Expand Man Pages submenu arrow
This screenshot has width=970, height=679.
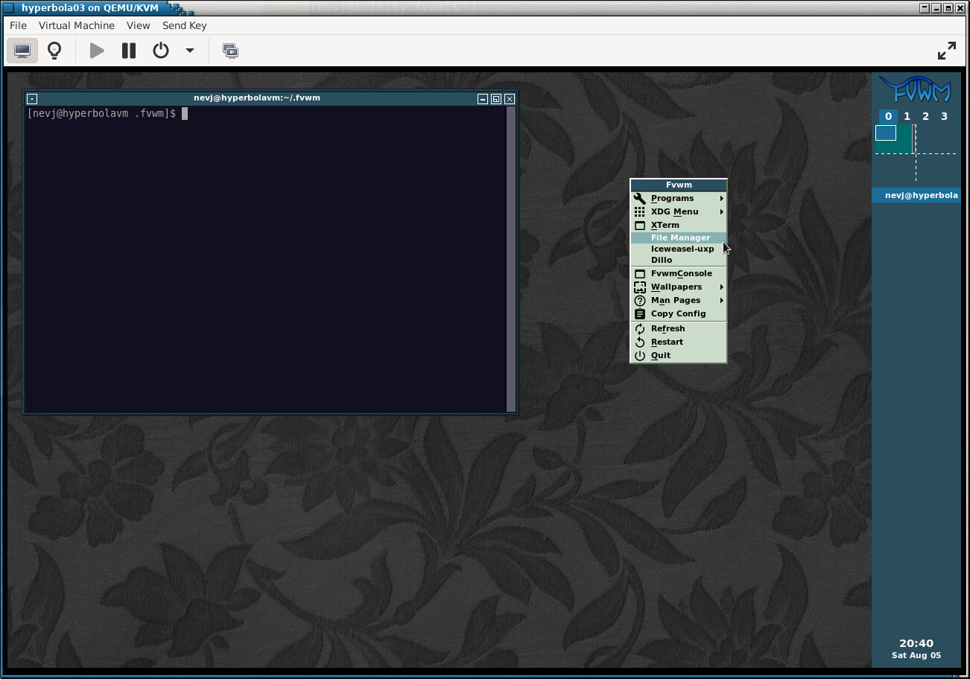pos(721,300)
